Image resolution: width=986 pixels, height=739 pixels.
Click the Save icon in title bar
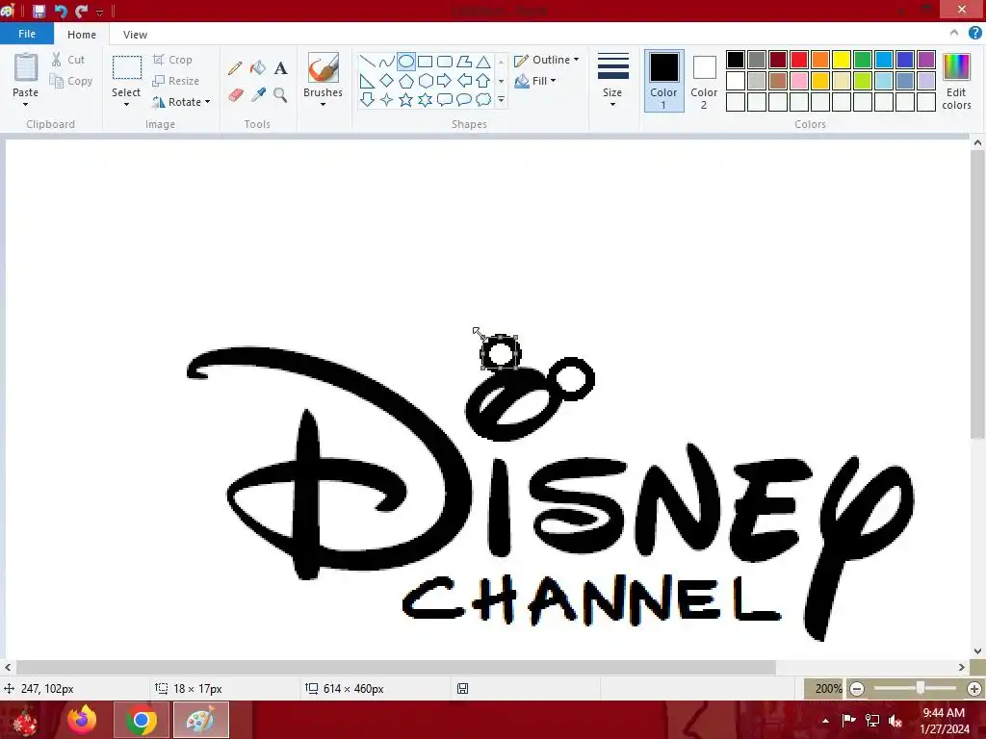[x=39, y=11]
